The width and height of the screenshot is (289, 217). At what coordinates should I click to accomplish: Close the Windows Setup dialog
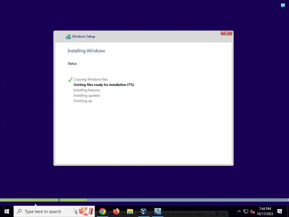[226, 33]
